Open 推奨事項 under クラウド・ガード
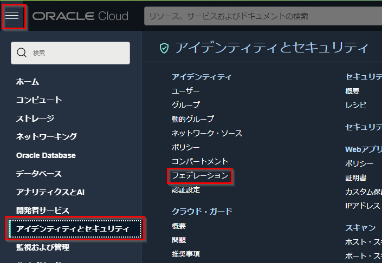The width and height of the screenshot is (382, 263). coord(186,254)
